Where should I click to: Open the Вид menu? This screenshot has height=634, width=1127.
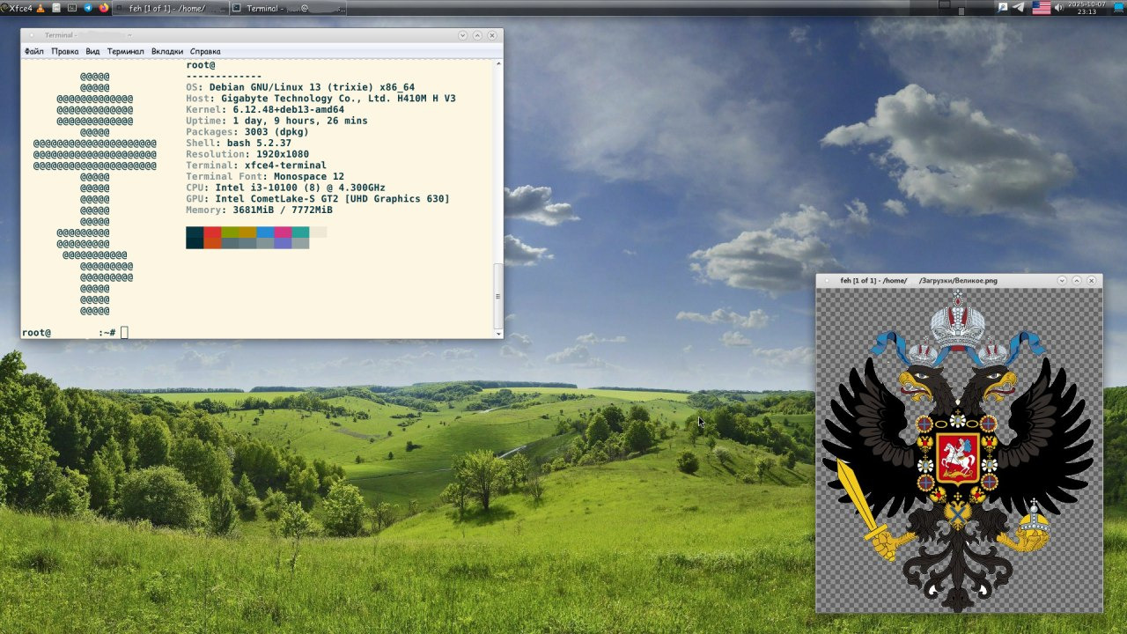coord(92,51)
